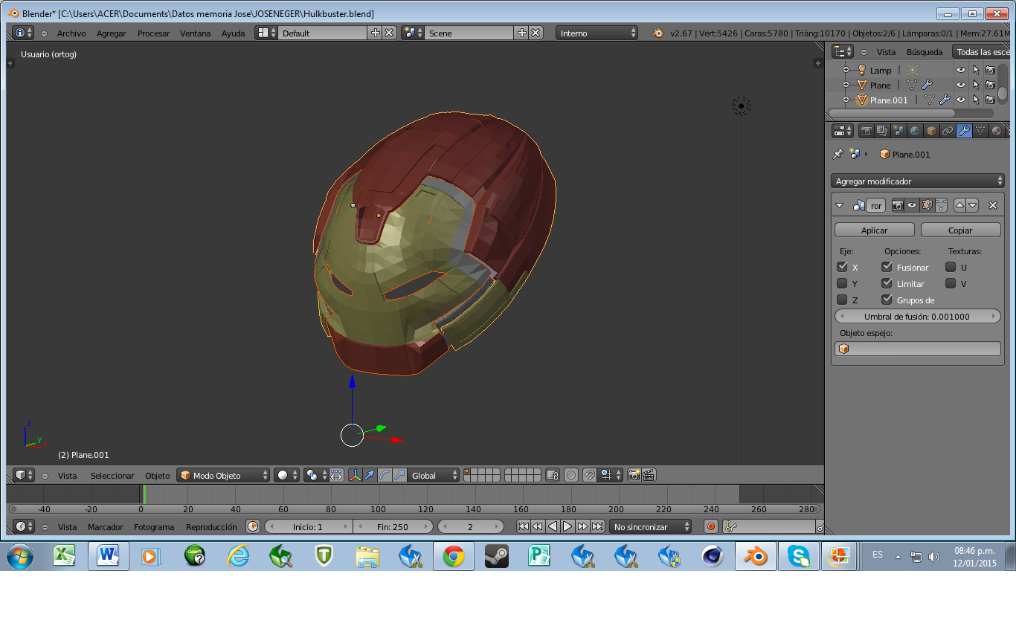
Task: Expand the Lamp tree item
Action: pos(846,70)
